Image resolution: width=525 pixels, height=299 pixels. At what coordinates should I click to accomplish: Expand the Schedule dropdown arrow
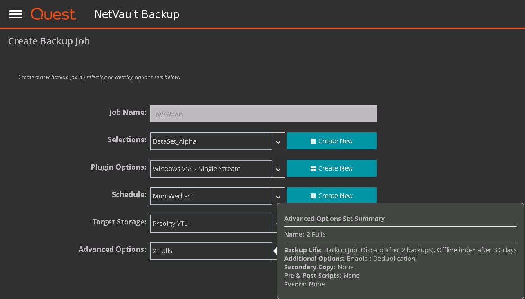[x=278, y=196]
